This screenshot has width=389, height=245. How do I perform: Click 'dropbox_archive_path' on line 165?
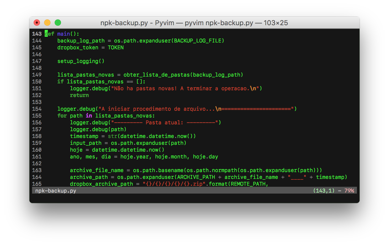tap(101, 184)
